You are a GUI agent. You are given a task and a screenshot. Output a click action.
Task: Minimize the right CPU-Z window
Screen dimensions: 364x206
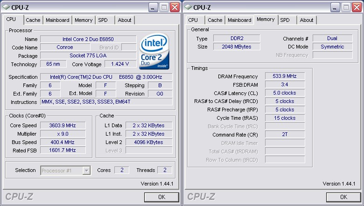[335, 7]
